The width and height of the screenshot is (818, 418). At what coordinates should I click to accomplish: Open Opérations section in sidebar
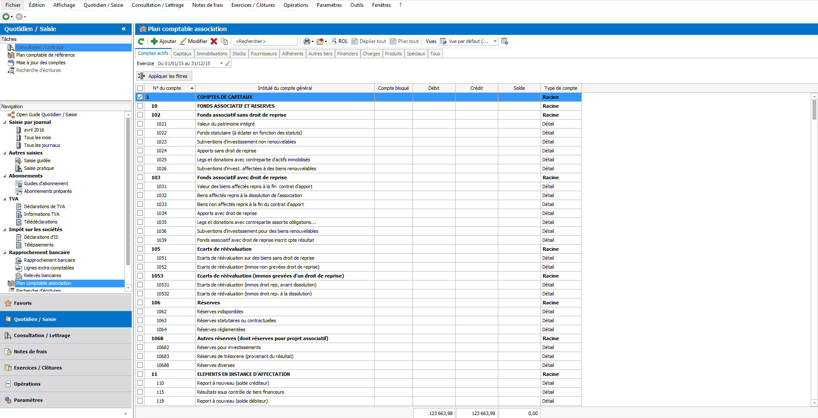point(66,384)
